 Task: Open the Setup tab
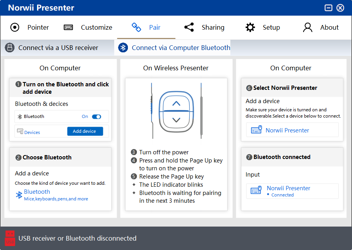(x=263, y=27)
